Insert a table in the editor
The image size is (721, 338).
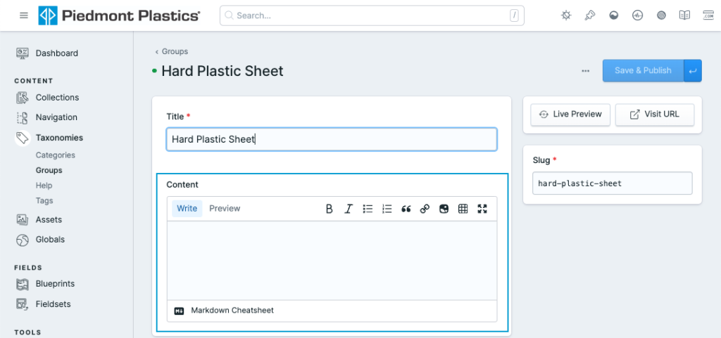463,209
